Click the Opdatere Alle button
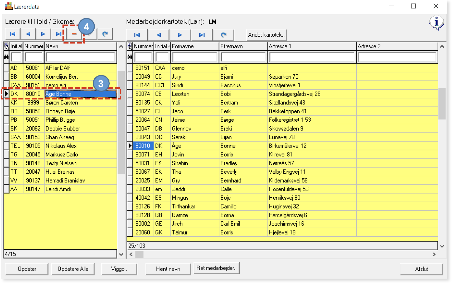 (73, 269)
